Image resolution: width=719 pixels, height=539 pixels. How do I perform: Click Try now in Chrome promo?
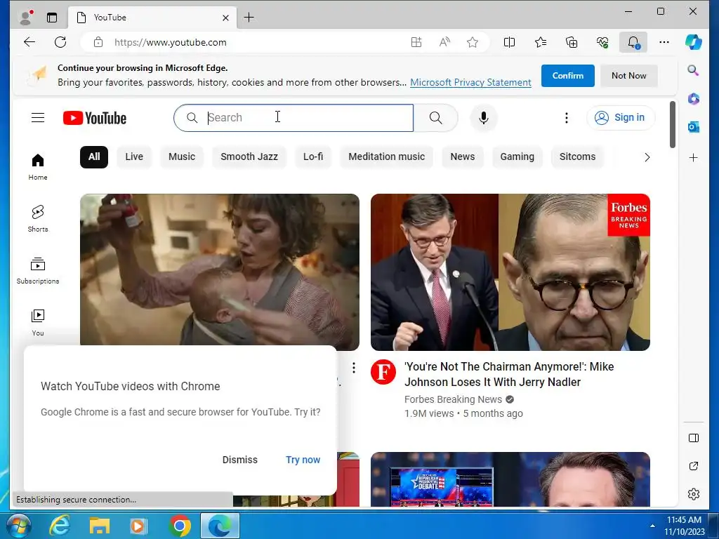[303, 460]
